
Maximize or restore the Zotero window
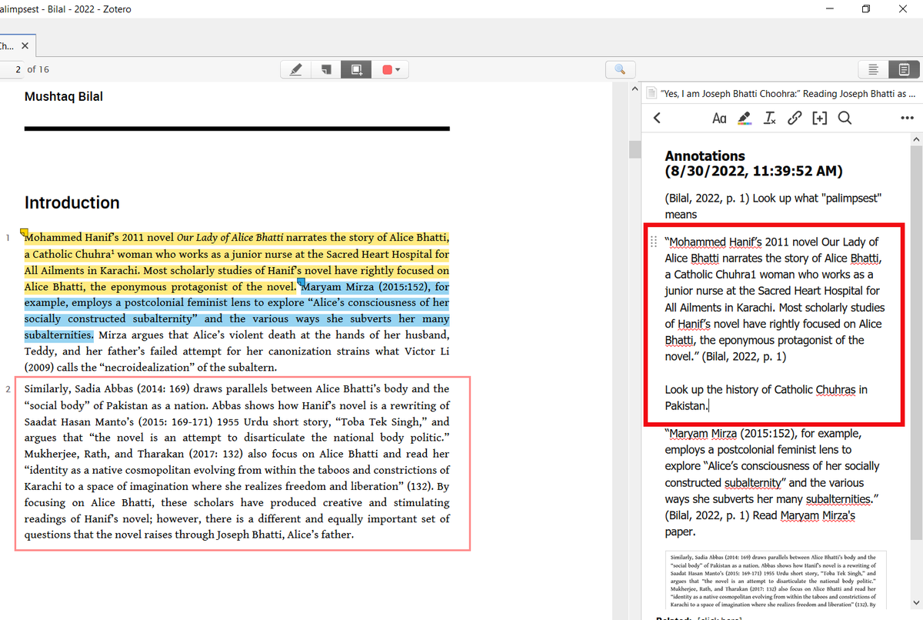point(866,9)
